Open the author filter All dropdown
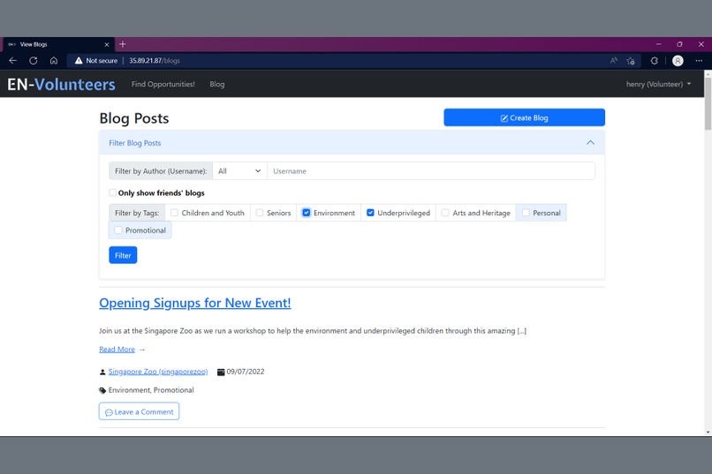This screenshot has height=474, width=712. (239, 171)
